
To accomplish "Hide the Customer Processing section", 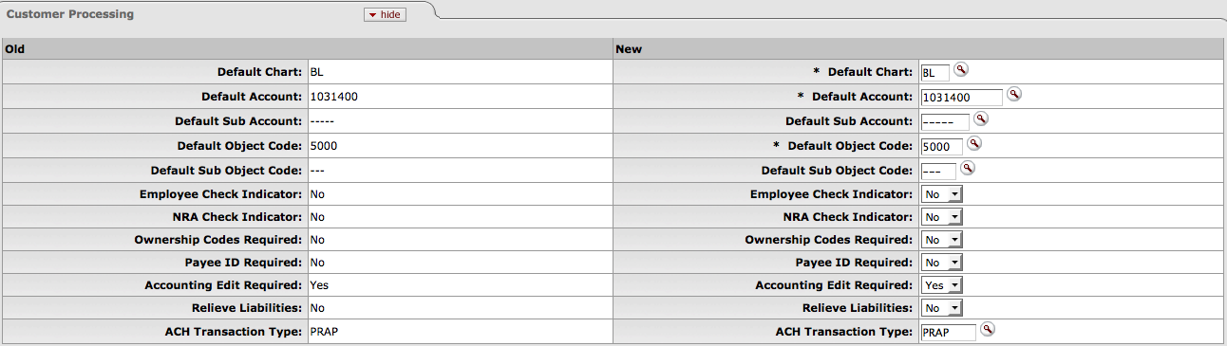I will tap(385, 15).
